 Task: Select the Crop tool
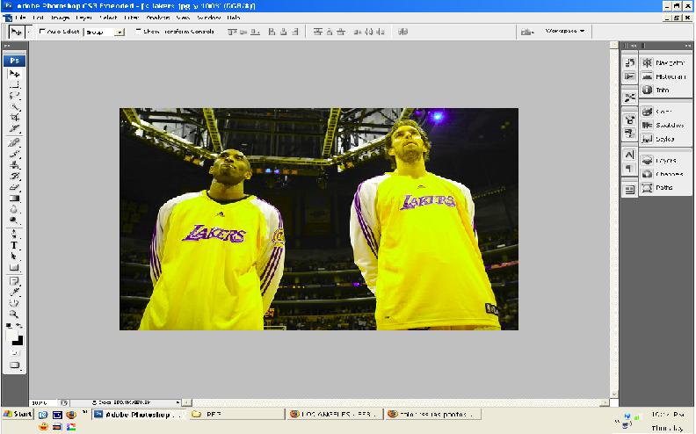pyautogui.click(x=14, y=118)
